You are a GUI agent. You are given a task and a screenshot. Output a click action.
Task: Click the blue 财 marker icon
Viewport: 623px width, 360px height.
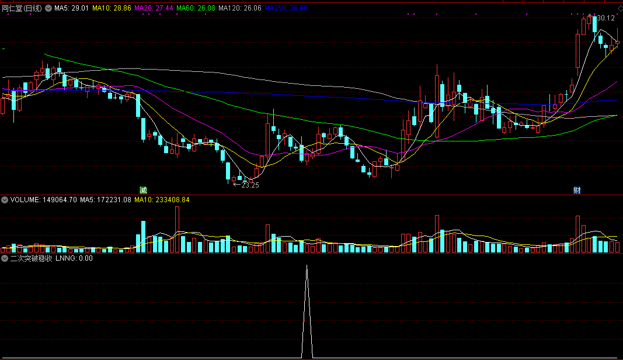click(x=577, y=190)
